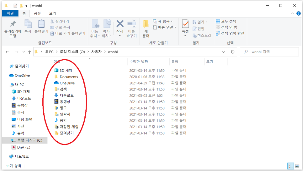Click 모두 선택 select-all command

click(226, 21)
